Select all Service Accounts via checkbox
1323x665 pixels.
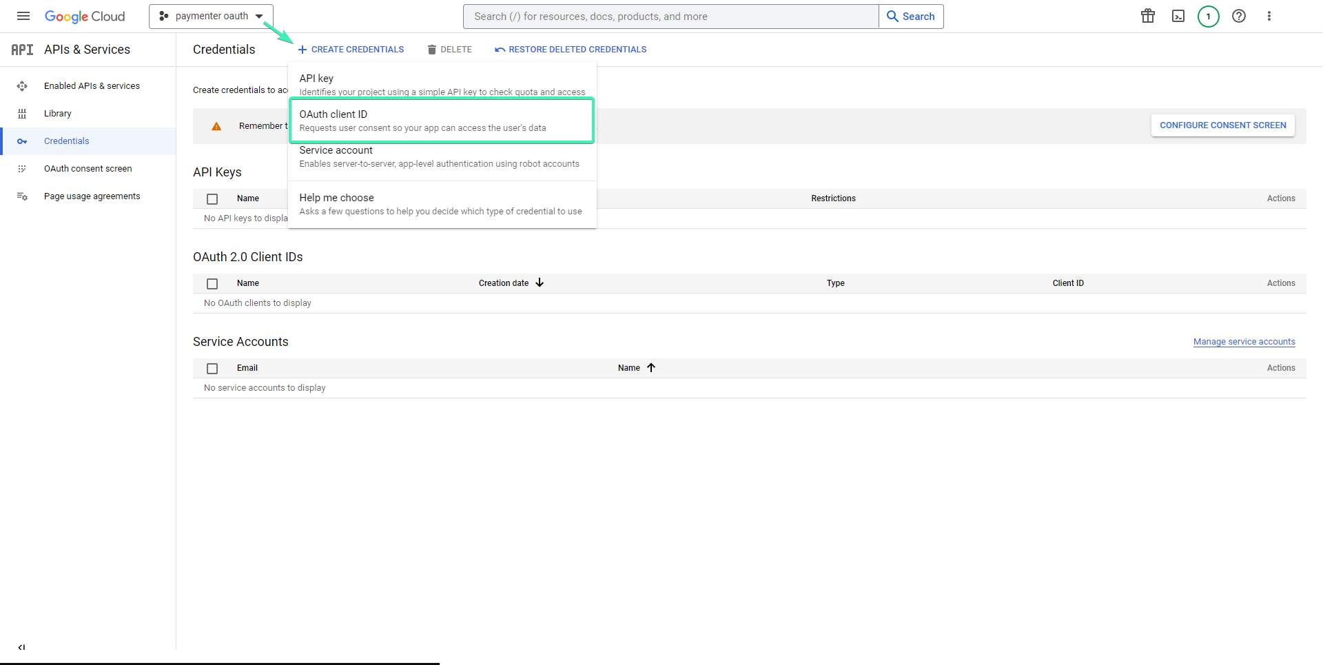pyautogui.click(x=212, y=368)
